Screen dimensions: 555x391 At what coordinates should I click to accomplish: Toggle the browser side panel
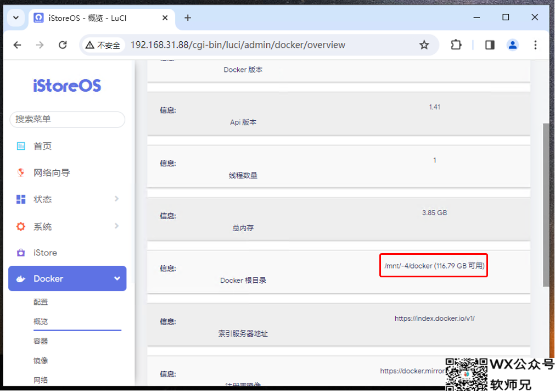[x=490, y=45]
